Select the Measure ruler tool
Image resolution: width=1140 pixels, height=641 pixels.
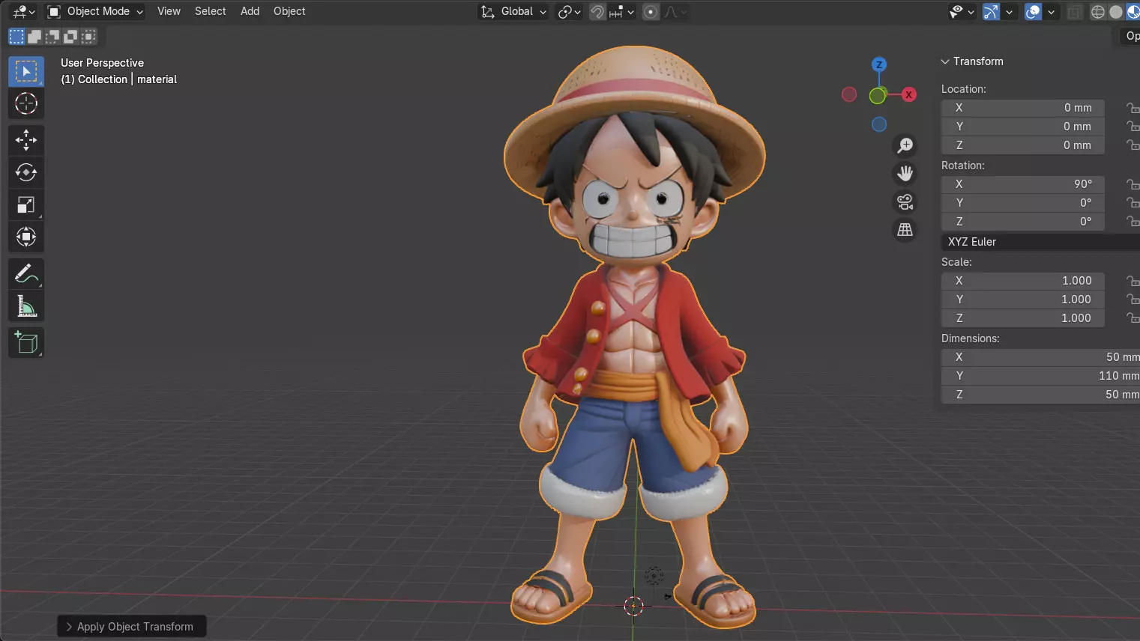pos(26,306)
